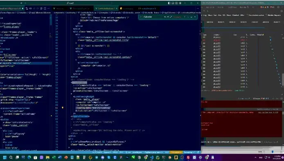
Task: Toggle secondary sidebar layout icon
Action: (176, 3)
